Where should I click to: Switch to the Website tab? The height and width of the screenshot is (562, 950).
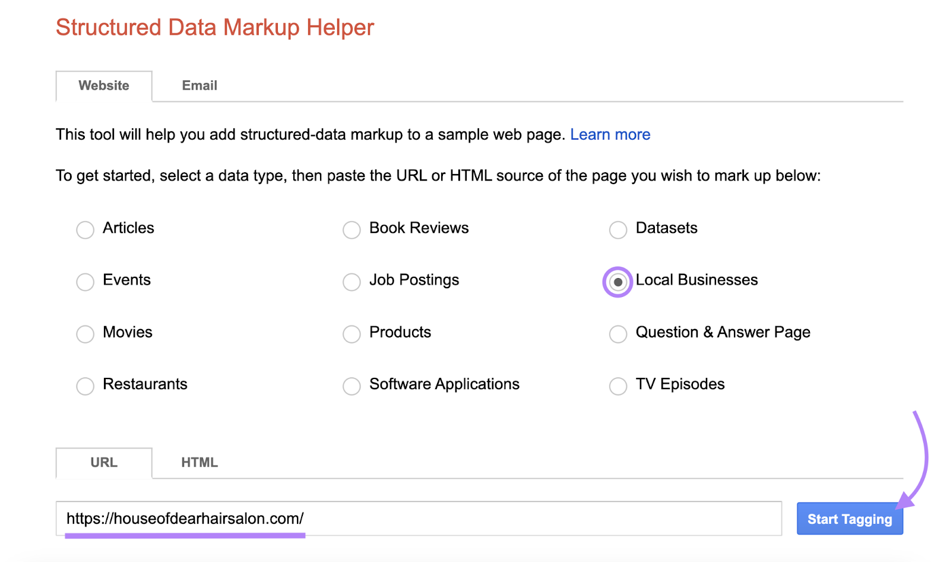[103, 86]
